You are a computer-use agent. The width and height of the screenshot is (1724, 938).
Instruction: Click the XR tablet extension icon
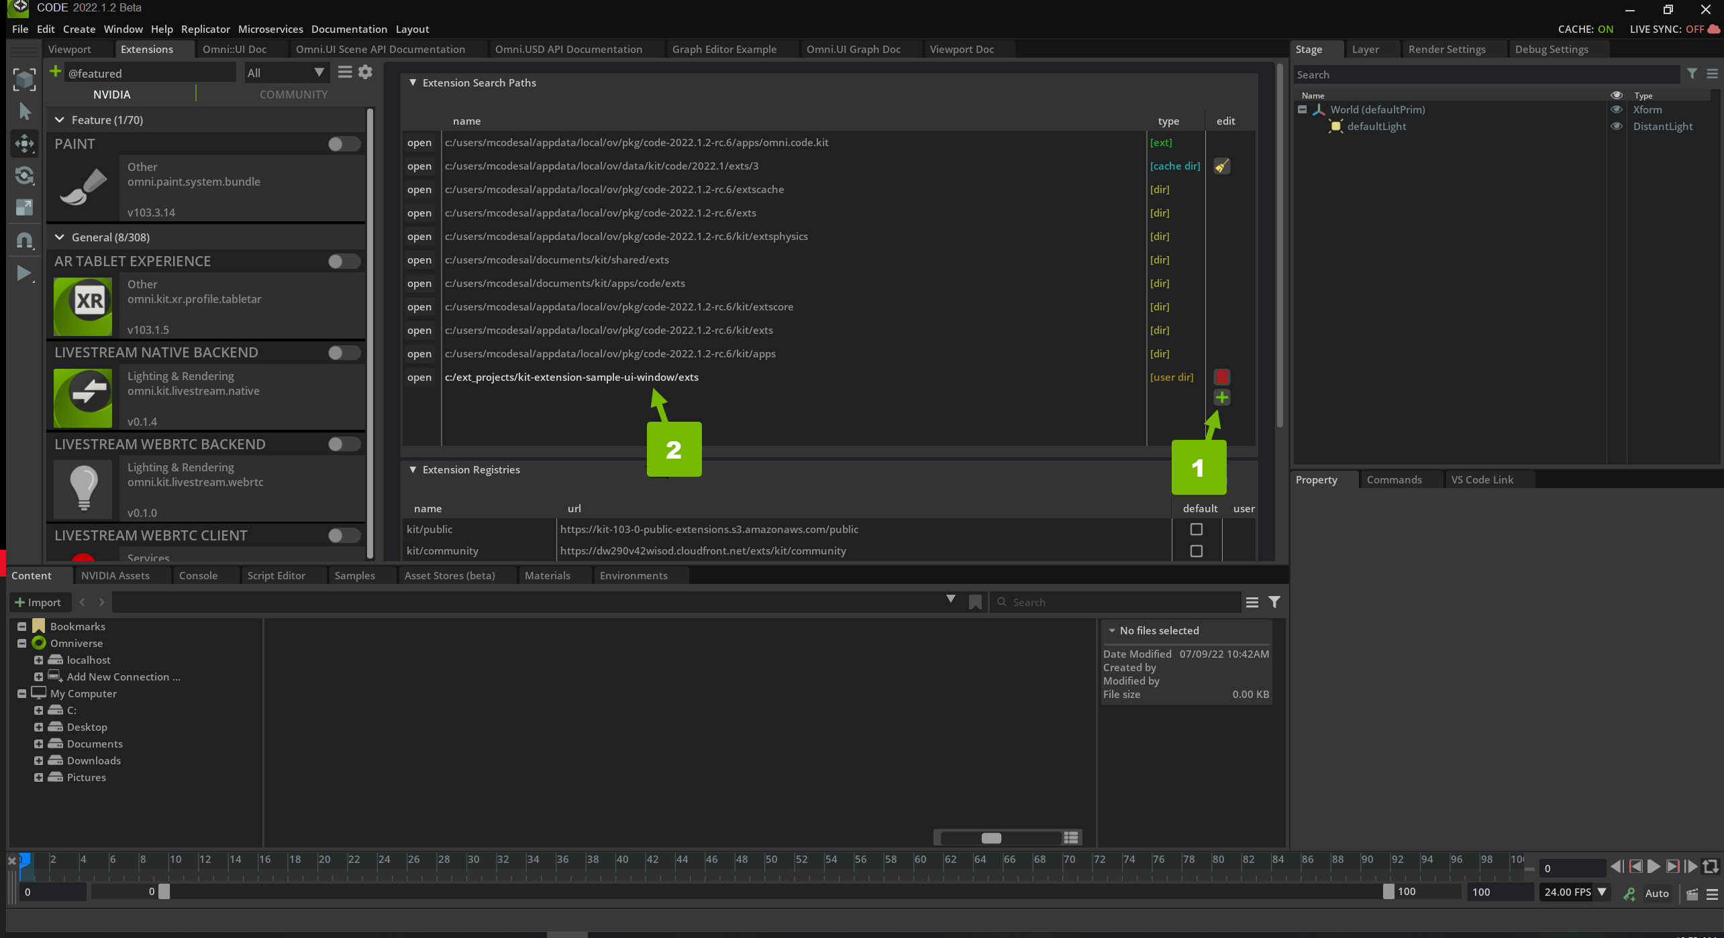(83, 306)
